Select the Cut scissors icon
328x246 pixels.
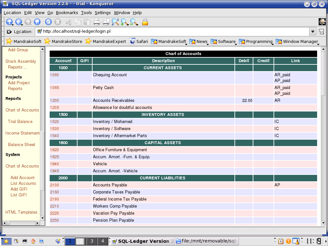tap(69, 22)
